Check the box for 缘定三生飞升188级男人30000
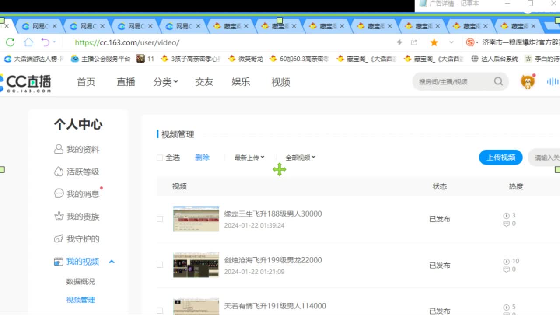 [160, 219]
